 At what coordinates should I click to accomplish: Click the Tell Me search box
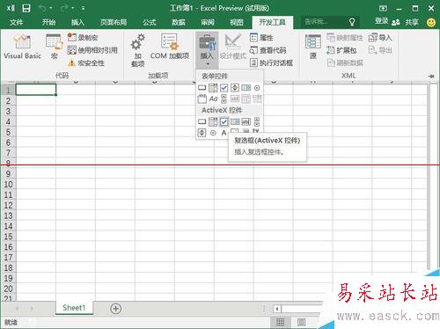(x=330, y=22)
